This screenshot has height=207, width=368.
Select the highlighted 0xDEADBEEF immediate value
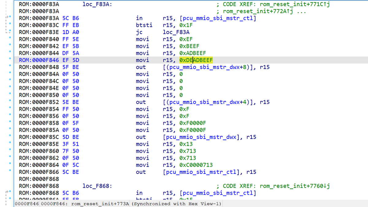[196, 60]
